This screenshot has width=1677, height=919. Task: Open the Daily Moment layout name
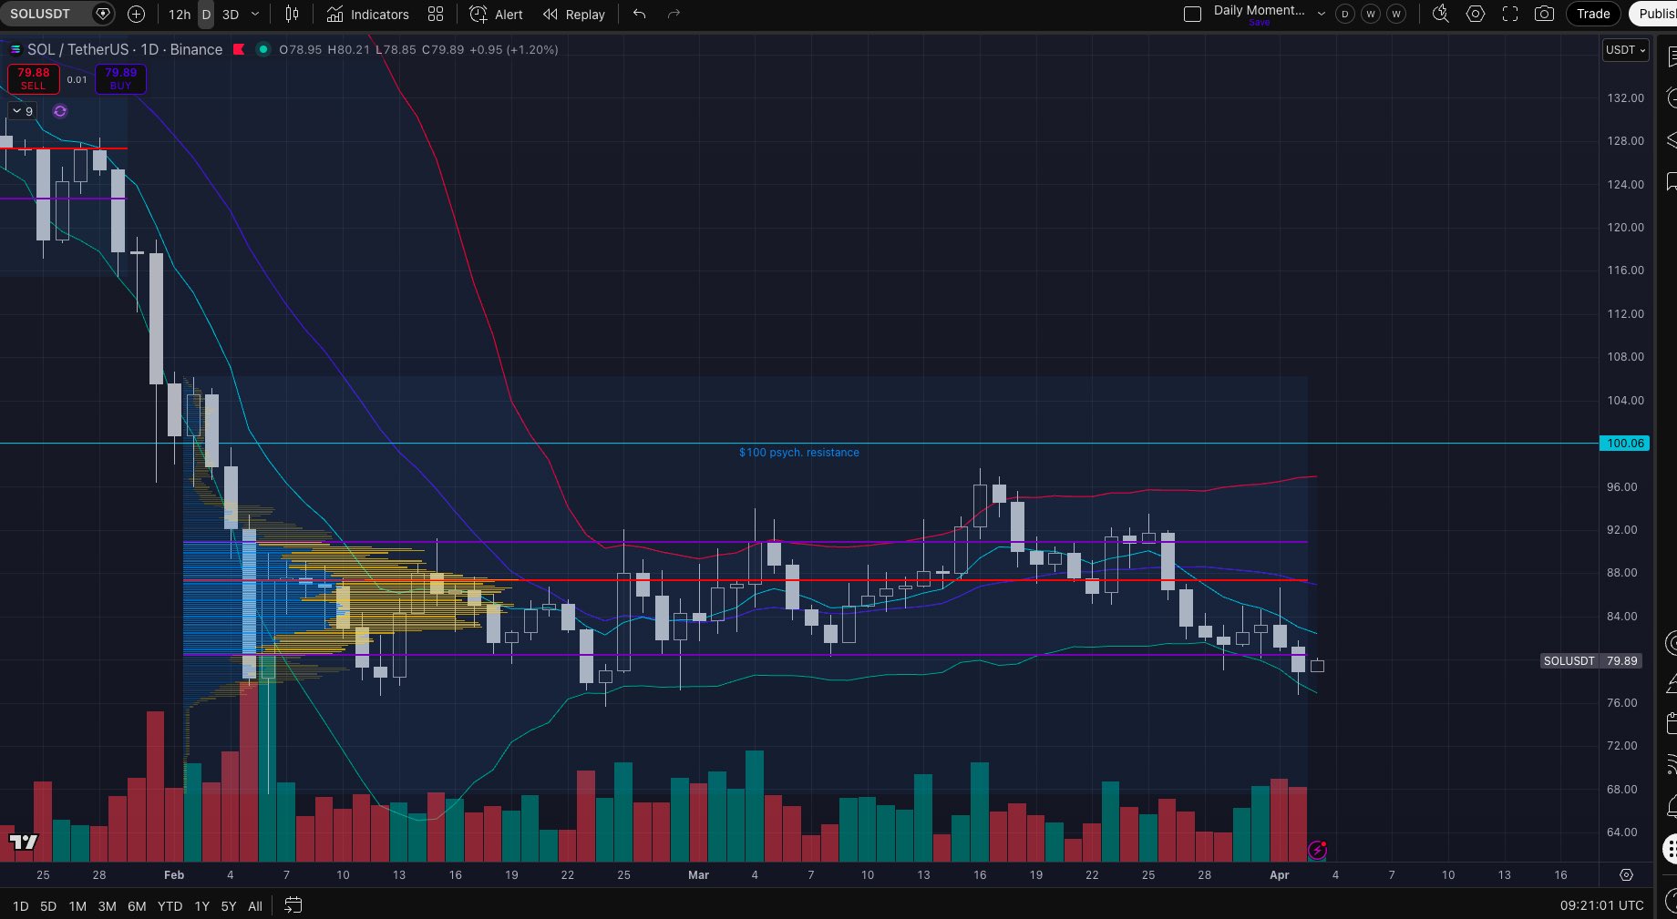1259,11
